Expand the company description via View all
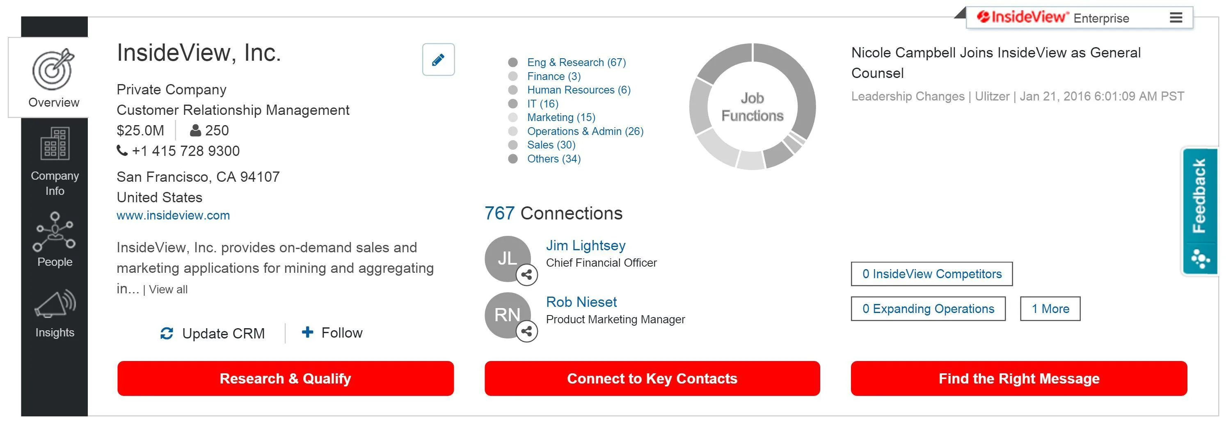The image size is (1226, 425). [168, 290]
